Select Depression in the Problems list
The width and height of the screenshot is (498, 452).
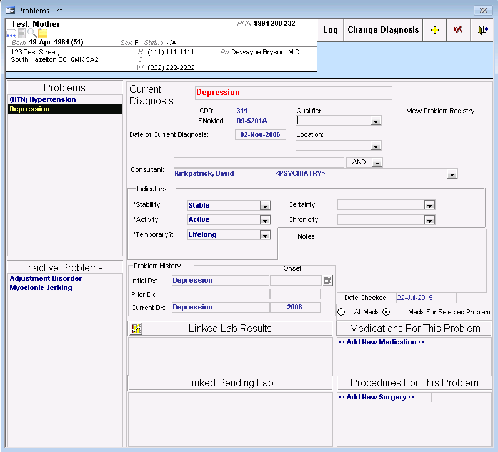point(65,109)
